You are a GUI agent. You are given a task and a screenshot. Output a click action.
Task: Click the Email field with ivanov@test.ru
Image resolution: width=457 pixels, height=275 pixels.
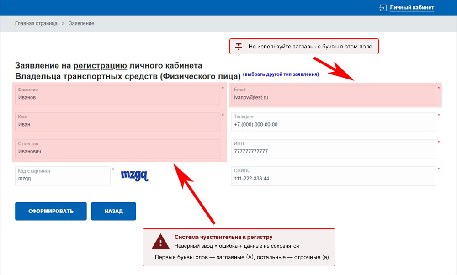tap(333, 95)
